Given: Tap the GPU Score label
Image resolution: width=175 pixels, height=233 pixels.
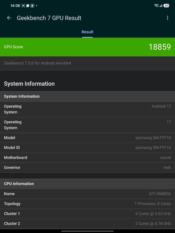Looking at the screenshot, I should [x=14, y=47].
